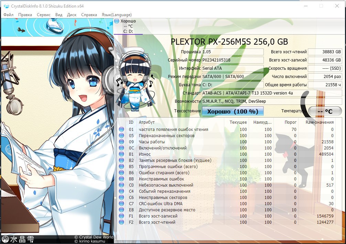
Task: Click the Буква тома field
Action: (x=233, y=85)
